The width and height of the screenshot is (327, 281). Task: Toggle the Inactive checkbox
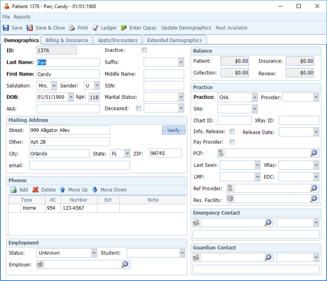(x=144, y=50)
